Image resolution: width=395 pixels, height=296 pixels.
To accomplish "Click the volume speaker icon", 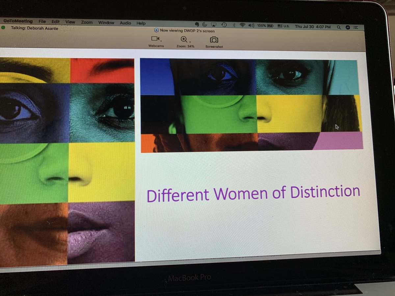I will coord(251,25).
